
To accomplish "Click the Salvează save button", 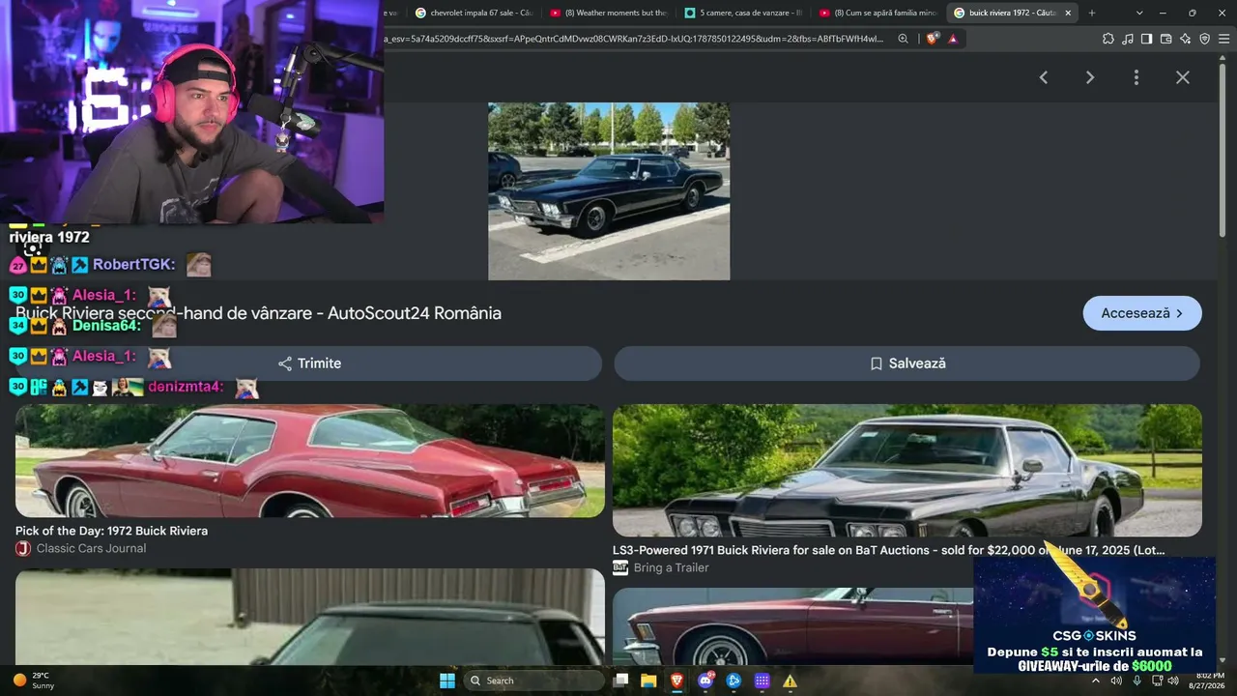I will (x=907, y=363).
